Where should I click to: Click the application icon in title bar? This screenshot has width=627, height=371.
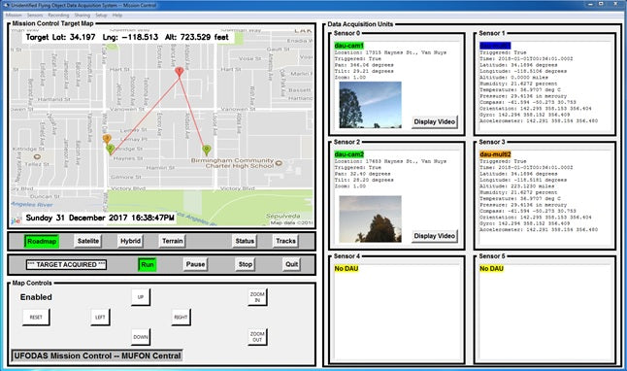pos(6,5)
